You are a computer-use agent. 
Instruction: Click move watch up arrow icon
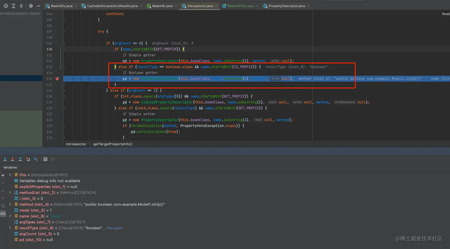3,191
